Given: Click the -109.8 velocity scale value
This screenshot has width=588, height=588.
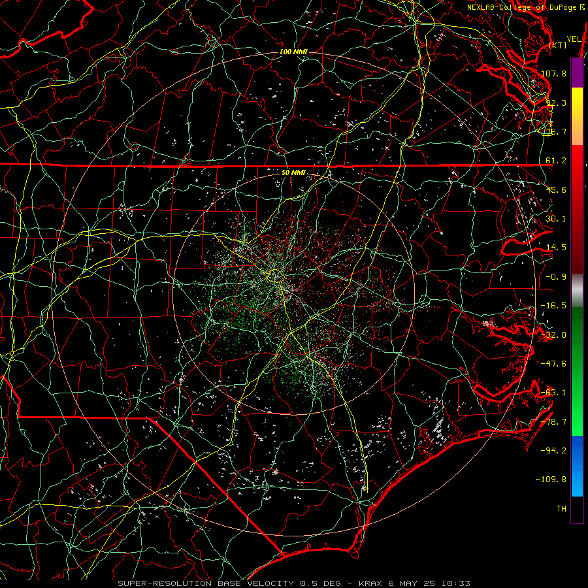Looking at the screenshot, I should [x=551, y=480].
